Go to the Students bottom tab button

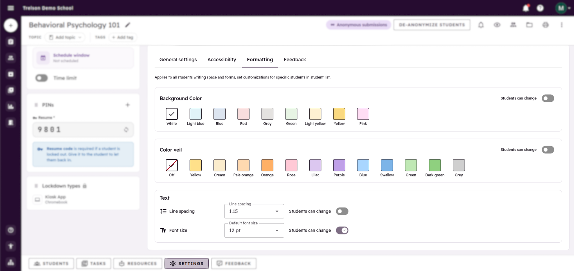click(x=51, y=263)
